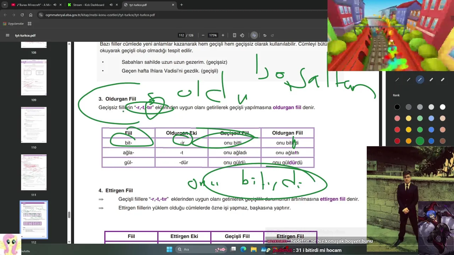Open tab groups grid icon in bookmarks bar
Screen dimensions: 454x255
click(x=29, y=24)
